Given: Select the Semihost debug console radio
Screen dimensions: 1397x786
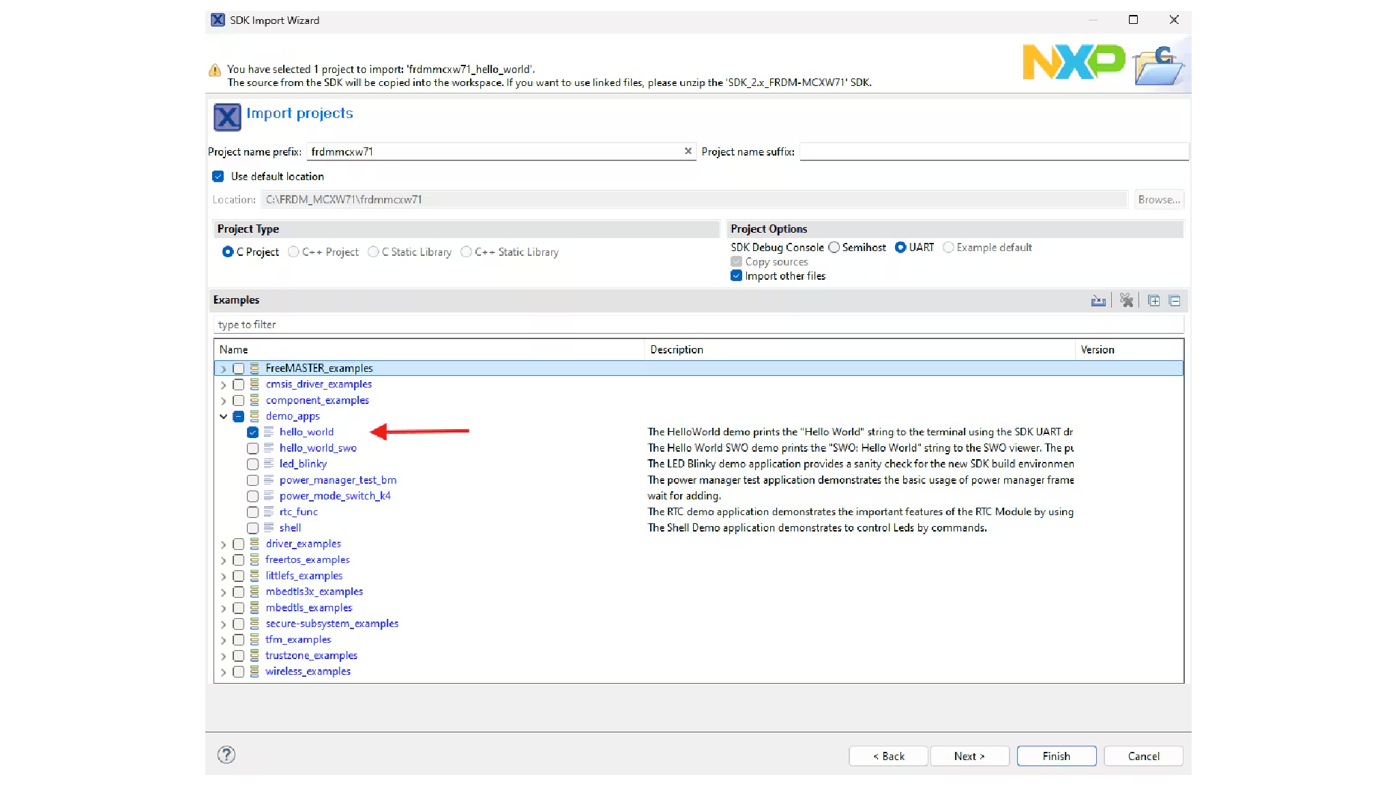Looking at the screenshot, I should [834, 248].
